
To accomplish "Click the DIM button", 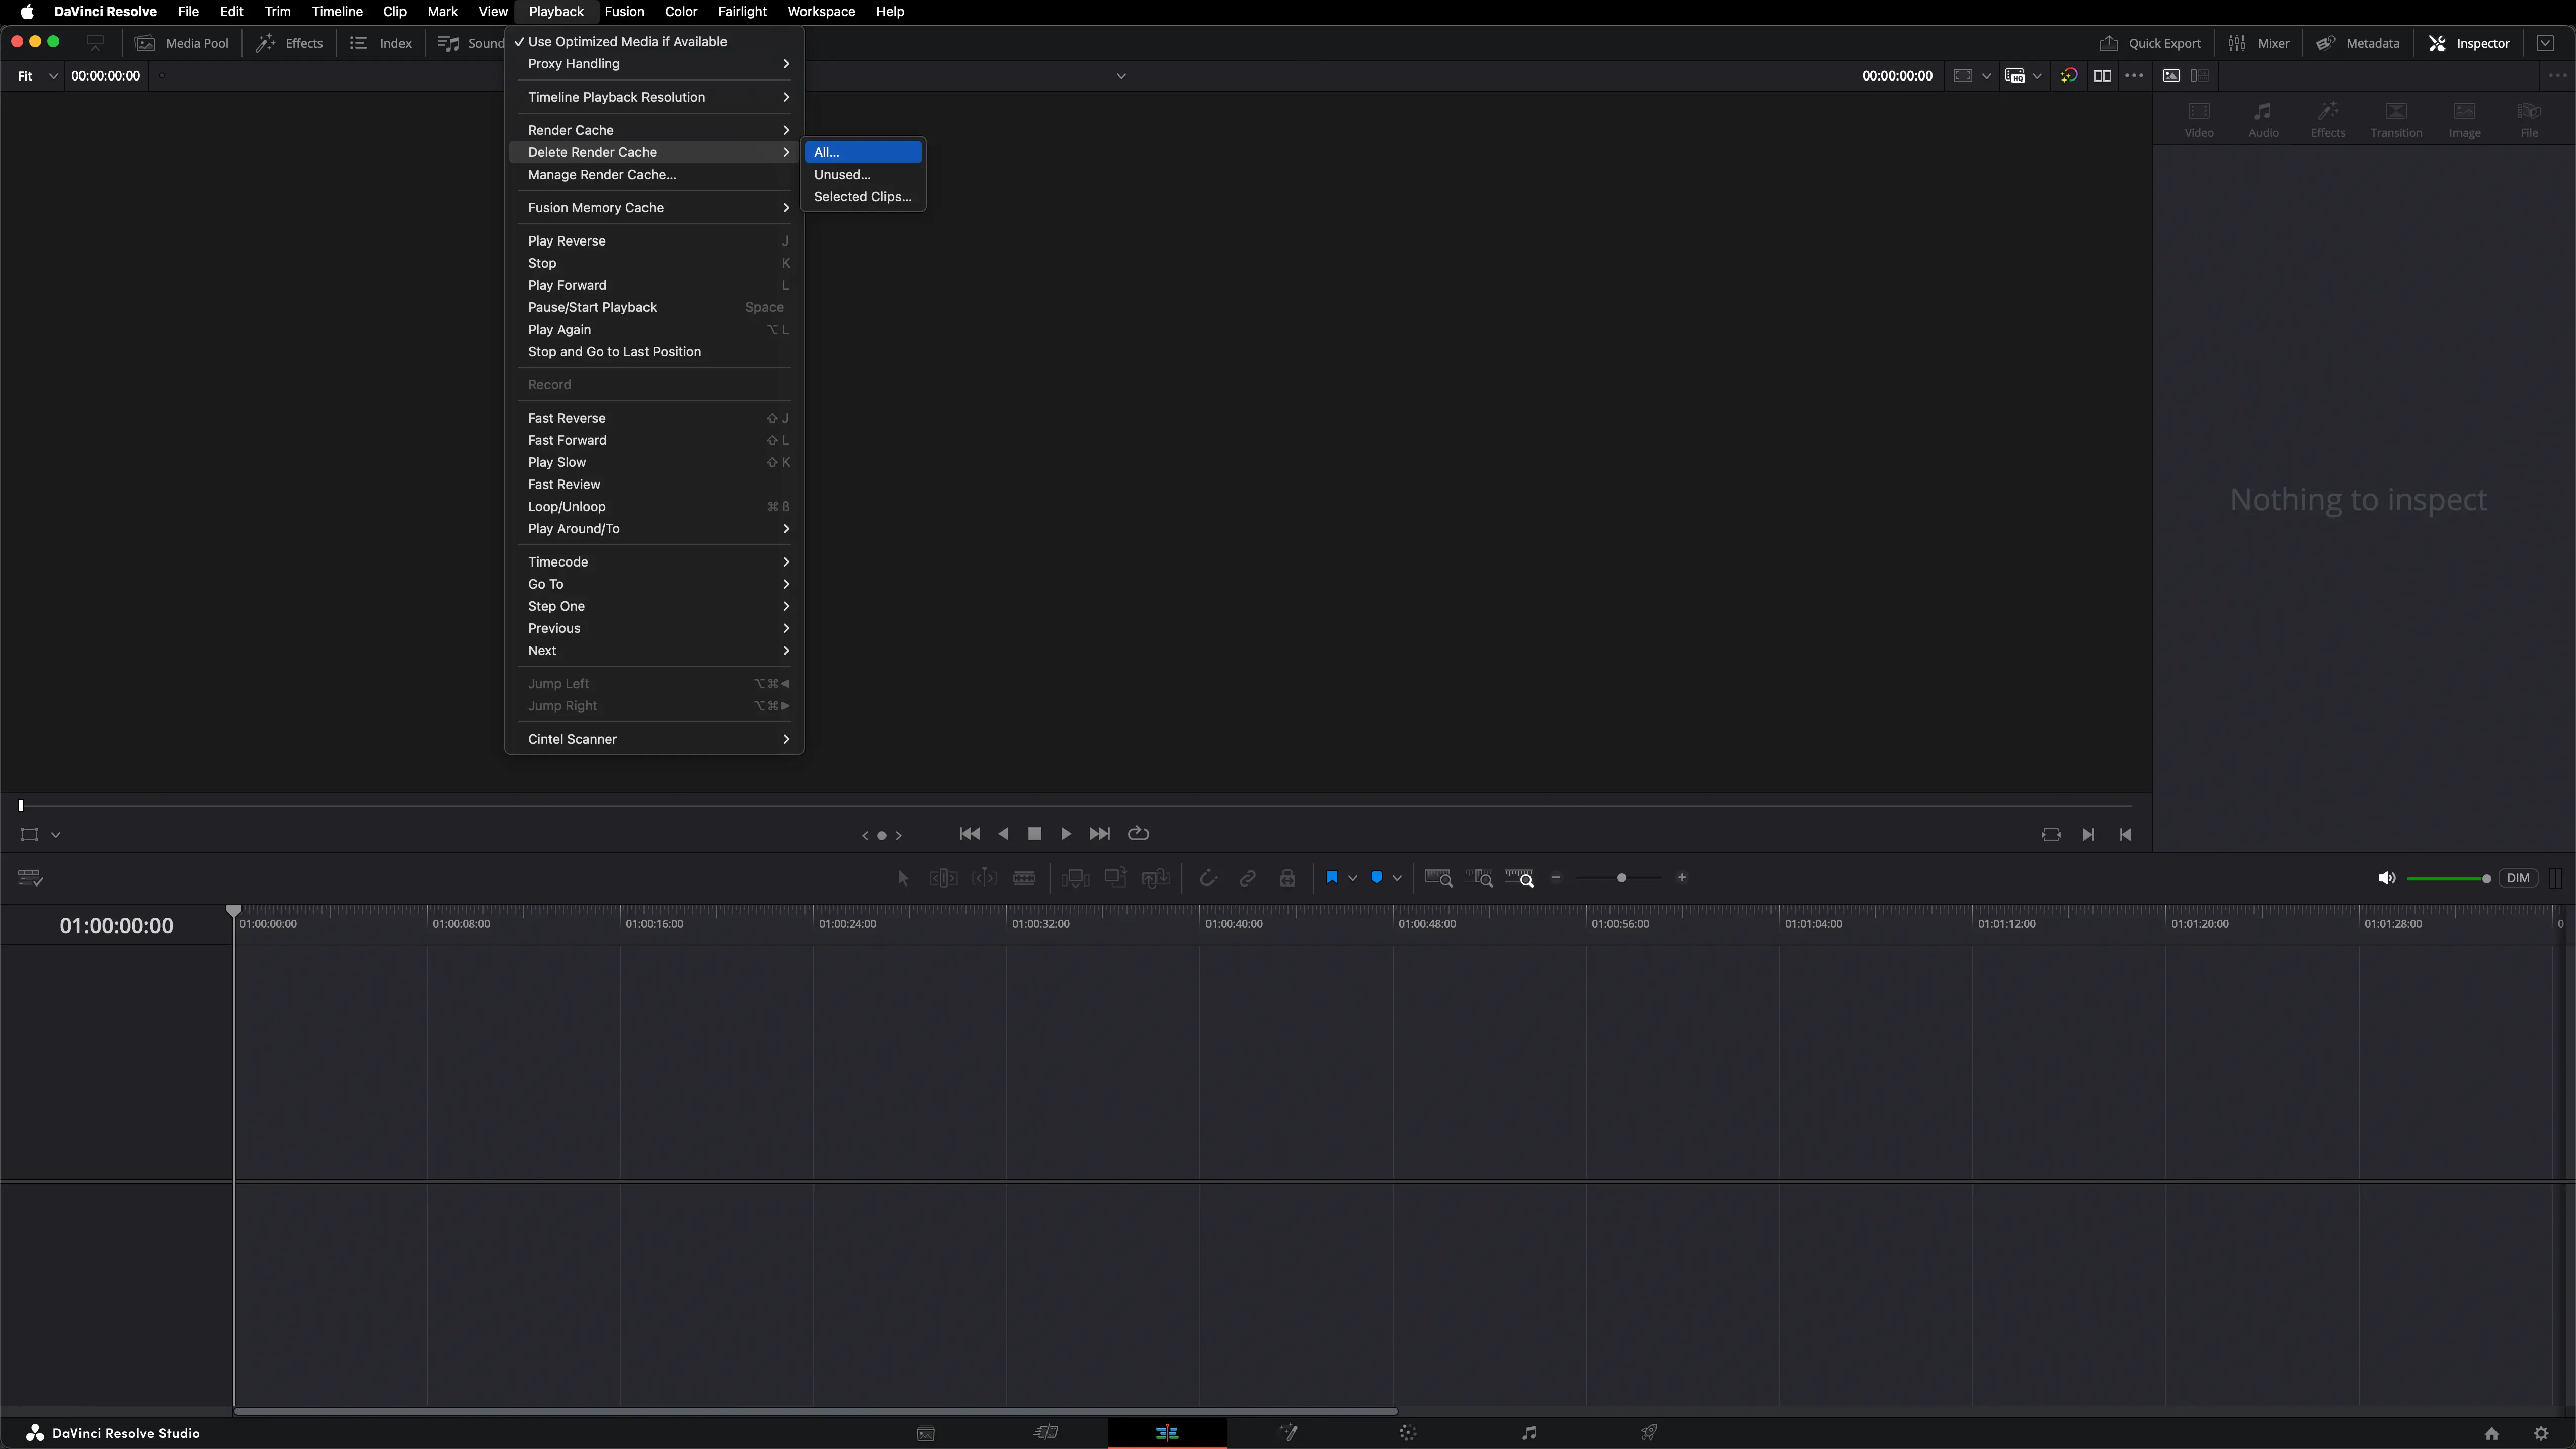I will [x=2517, y=878].
